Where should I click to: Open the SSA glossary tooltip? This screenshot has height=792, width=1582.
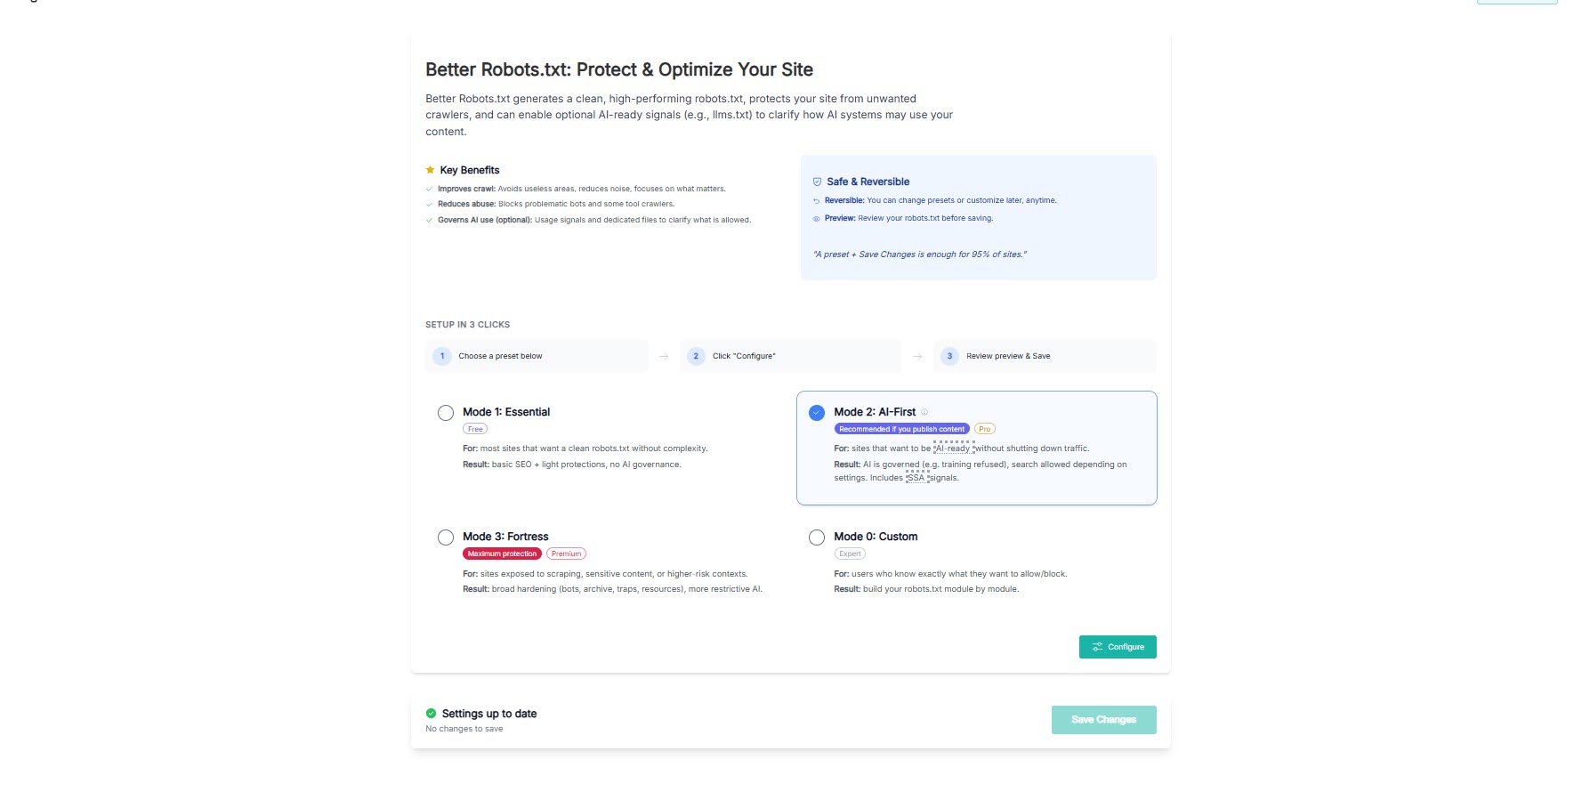[x=916, y=478]
